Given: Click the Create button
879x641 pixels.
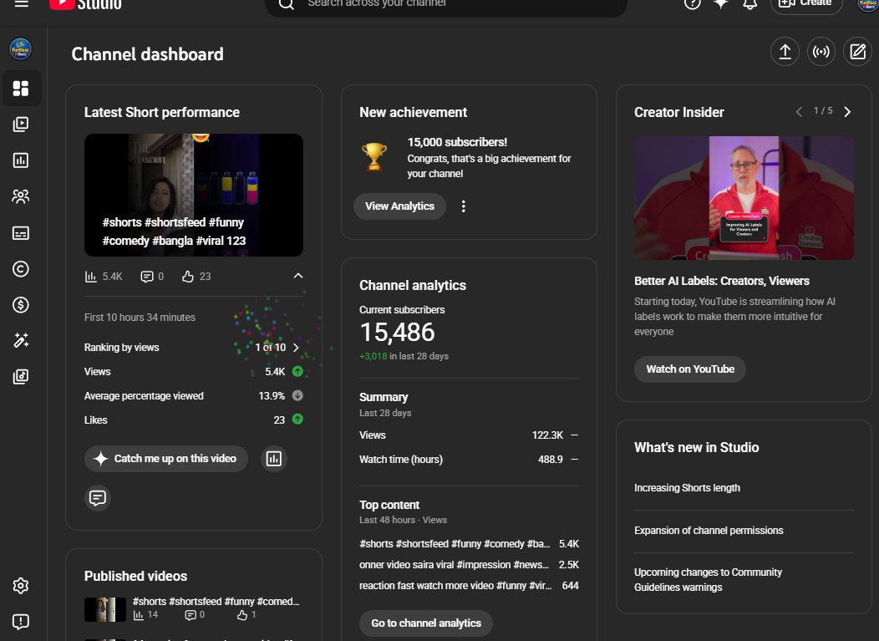Looking at the screenshot, I should click(806, 4).
